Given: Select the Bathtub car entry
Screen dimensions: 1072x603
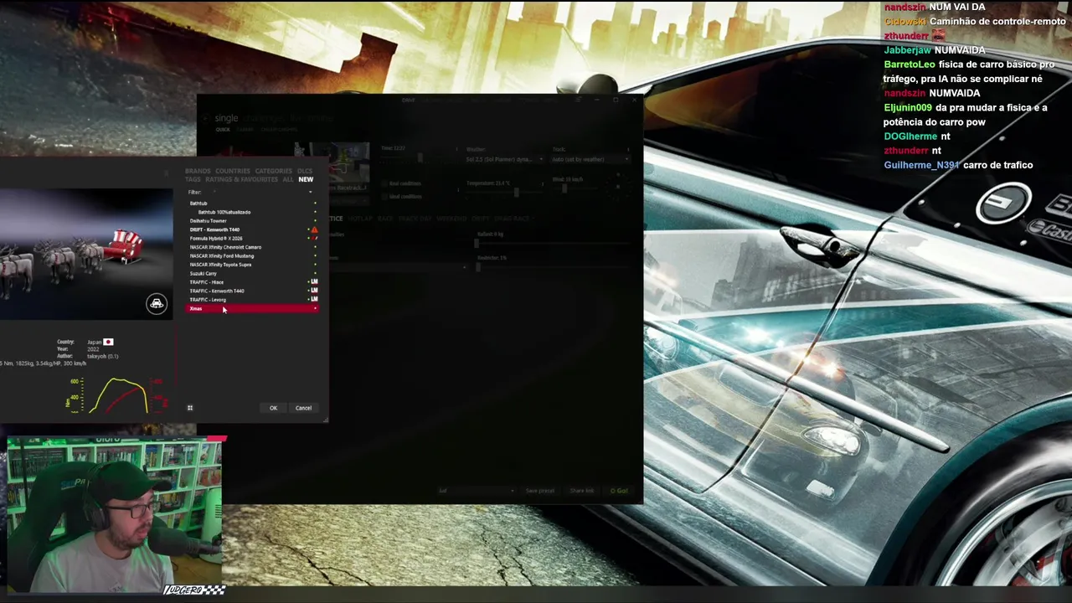Looking at the screenshot, I should tap(251, 204).
